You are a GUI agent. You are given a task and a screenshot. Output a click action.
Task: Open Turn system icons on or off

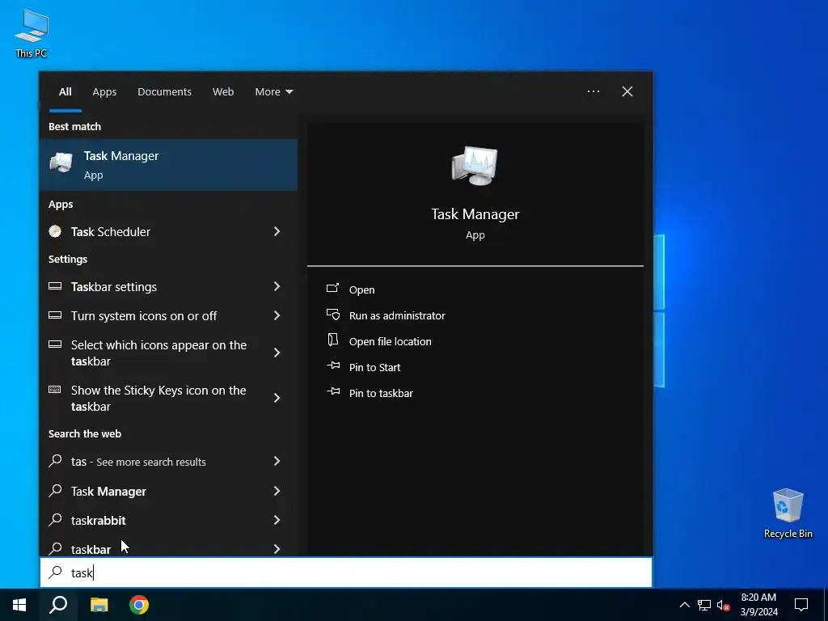[x=168, y=316]
